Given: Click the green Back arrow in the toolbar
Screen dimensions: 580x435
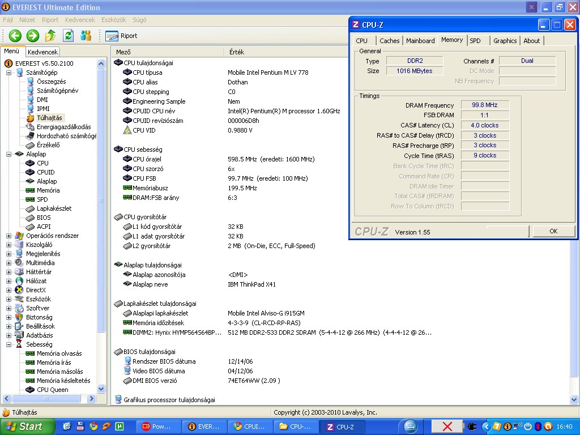Looking at the screenshot, I should pos(15,36).
